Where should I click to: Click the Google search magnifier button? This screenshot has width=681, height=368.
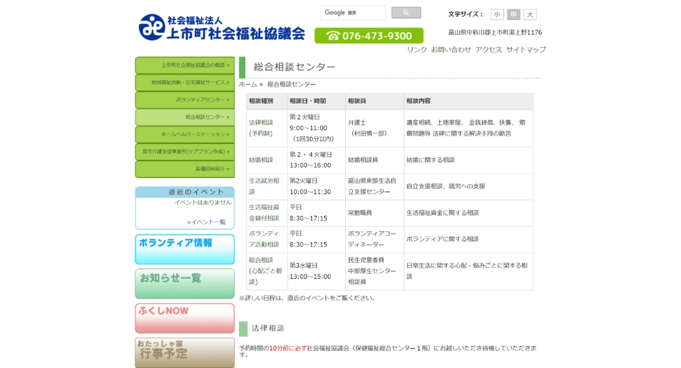point(406,12)
